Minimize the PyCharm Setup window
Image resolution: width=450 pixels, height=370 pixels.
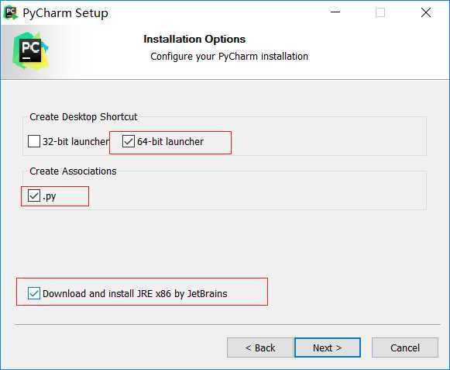tap(335, 12)
